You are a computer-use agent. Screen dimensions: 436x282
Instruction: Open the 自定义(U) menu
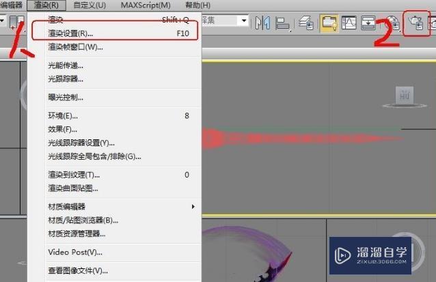(90, 5)
